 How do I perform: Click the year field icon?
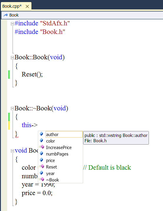[41, 173]
